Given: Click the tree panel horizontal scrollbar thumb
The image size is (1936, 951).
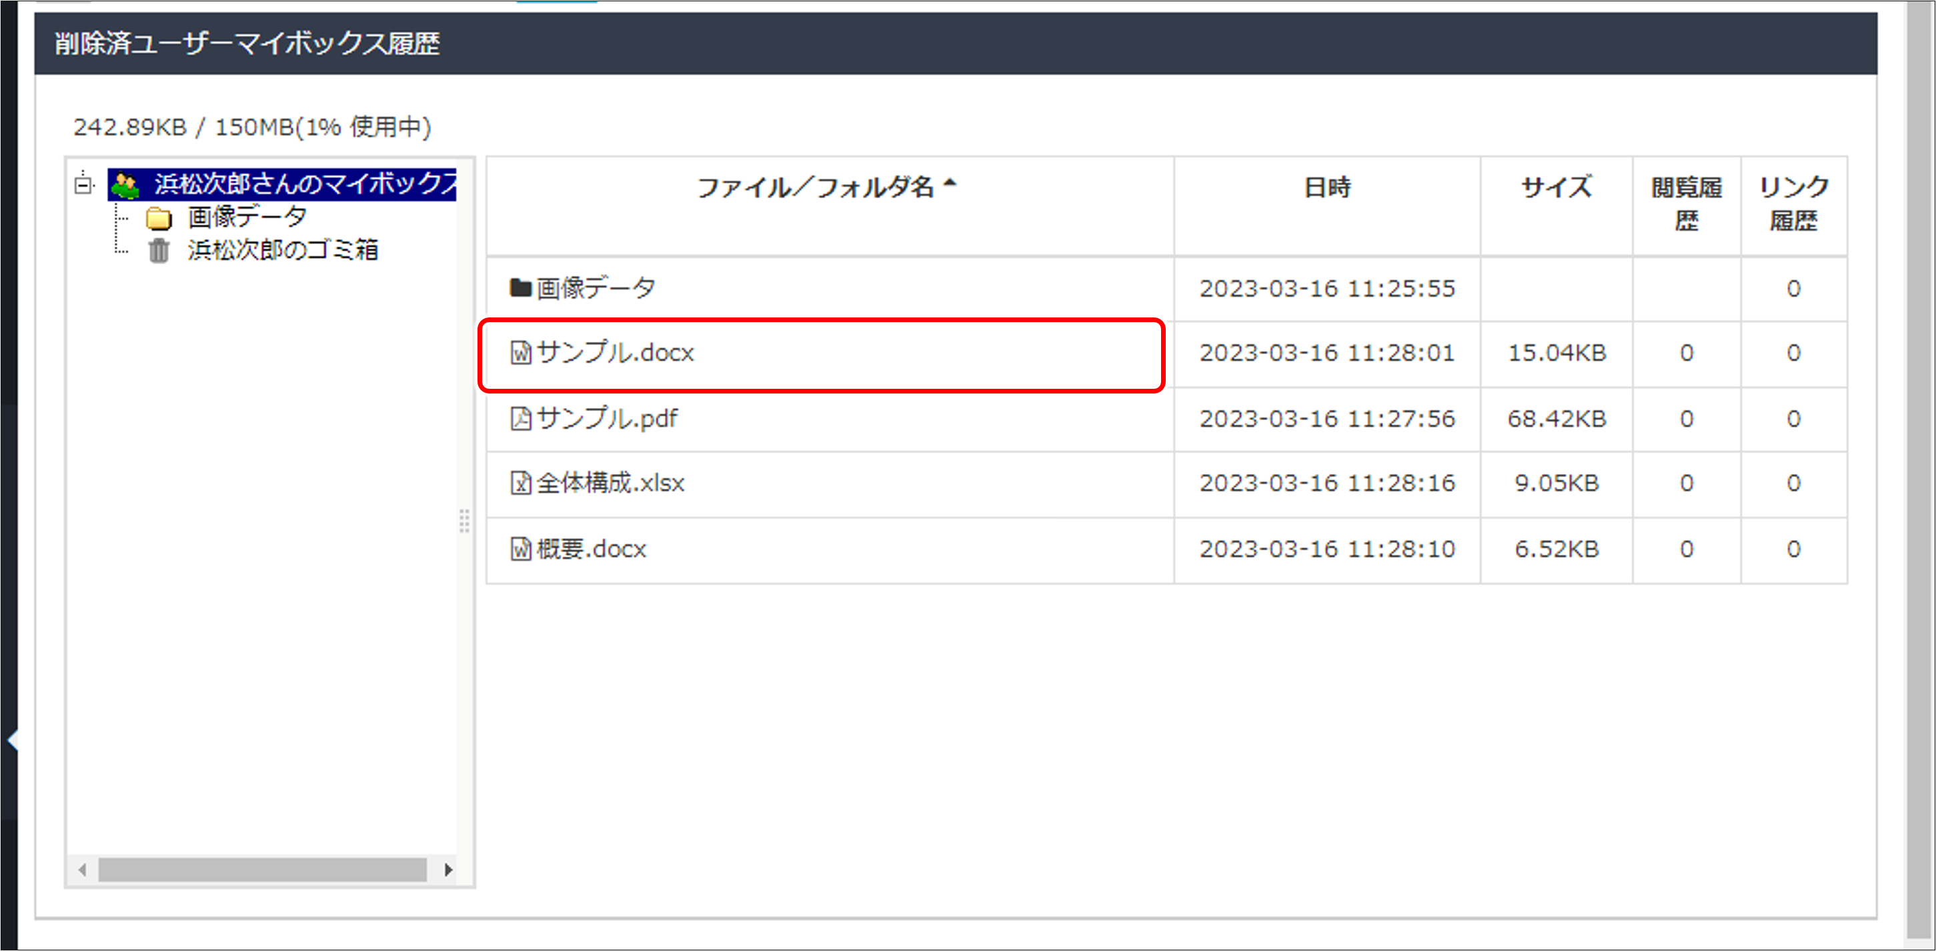Looking at the screenshot, I should [262, 870].
